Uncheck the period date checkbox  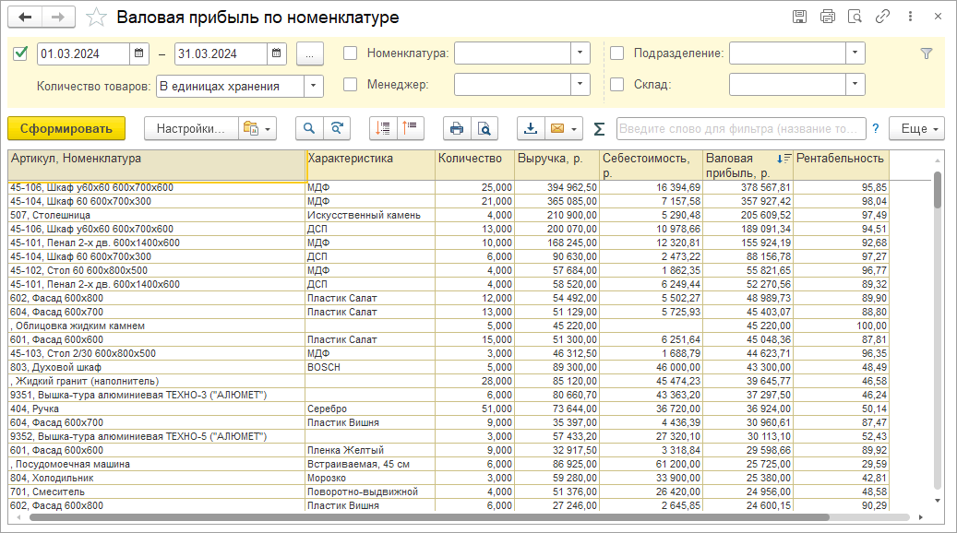(20, 53)
